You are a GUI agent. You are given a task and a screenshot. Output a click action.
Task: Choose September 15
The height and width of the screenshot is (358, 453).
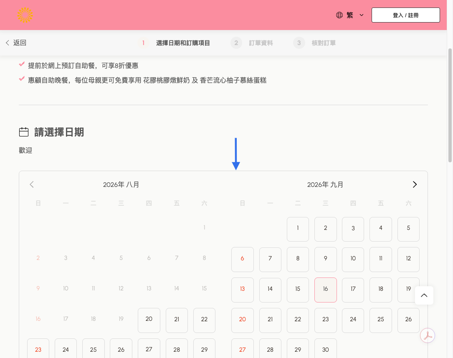(298, 290)
